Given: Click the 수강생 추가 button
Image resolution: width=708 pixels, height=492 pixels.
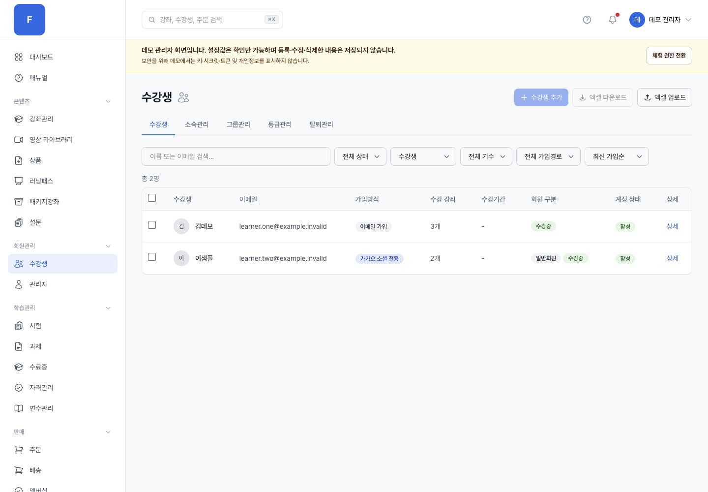Looking at the screenshot, I should pyautogui.click(x=541, y=97).
